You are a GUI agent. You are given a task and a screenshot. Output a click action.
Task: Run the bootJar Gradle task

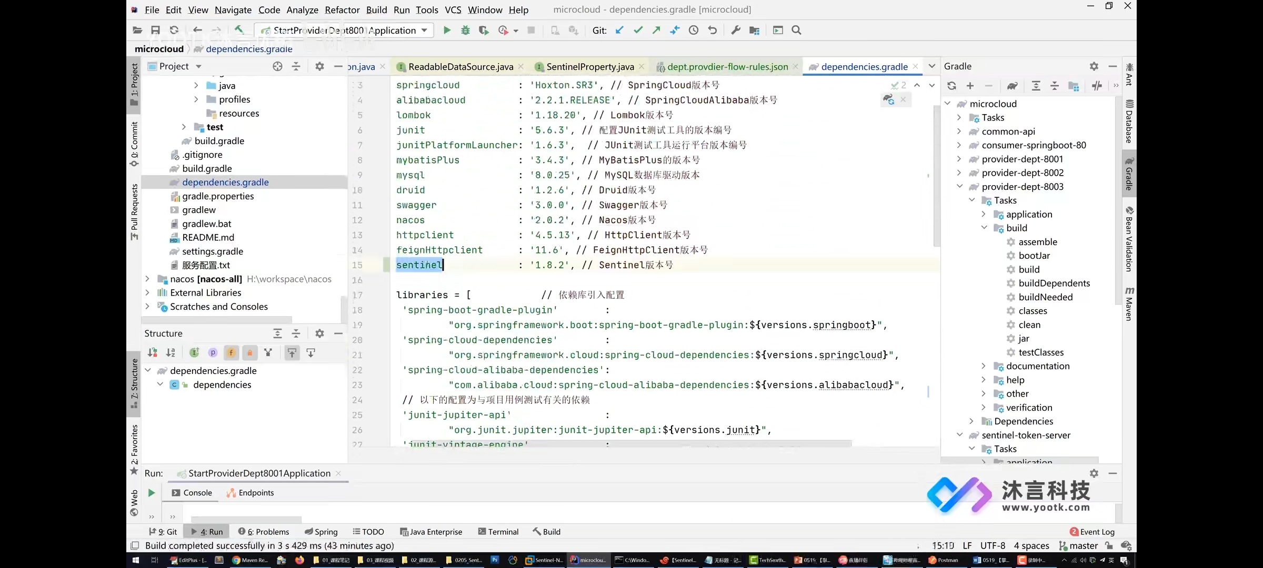pyautogui.click(x=1034, y=256)
